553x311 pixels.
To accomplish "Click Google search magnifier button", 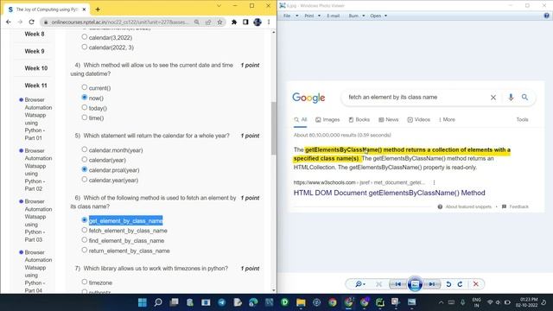I will point(524,97).
